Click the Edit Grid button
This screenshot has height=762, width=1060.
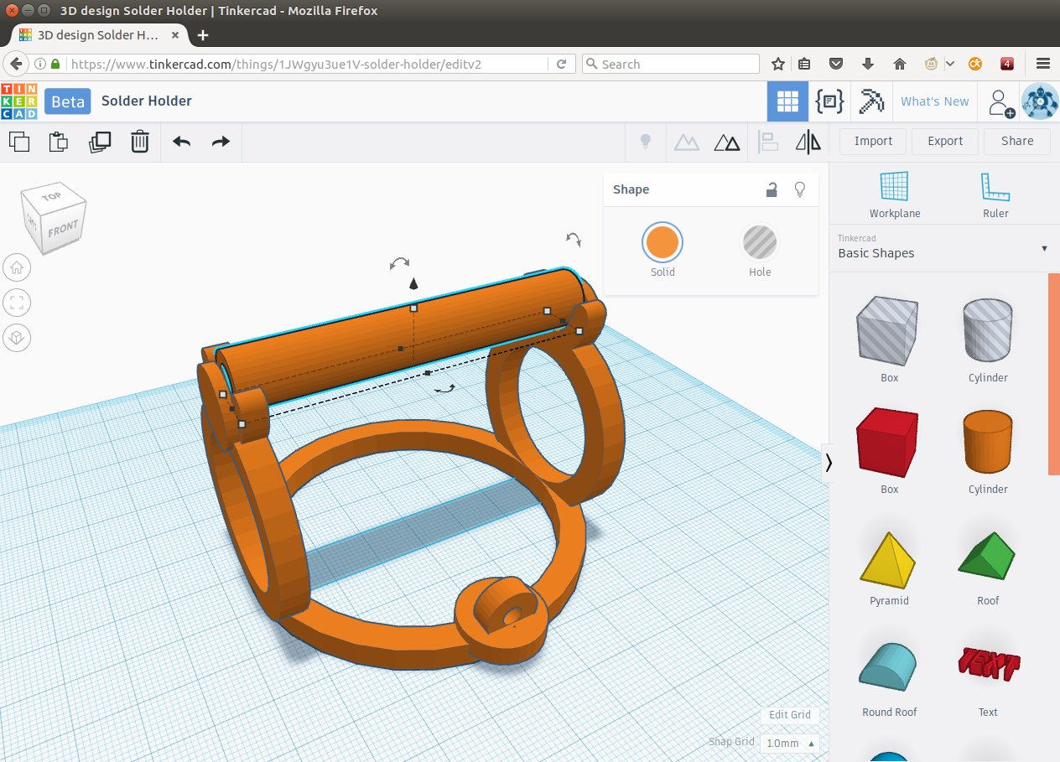790,714
